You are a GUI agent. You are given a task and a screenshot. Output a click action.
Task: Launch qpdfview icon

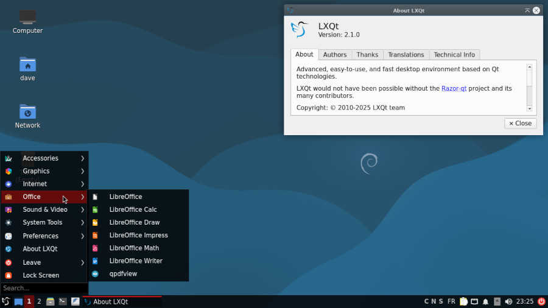[95, 274]
